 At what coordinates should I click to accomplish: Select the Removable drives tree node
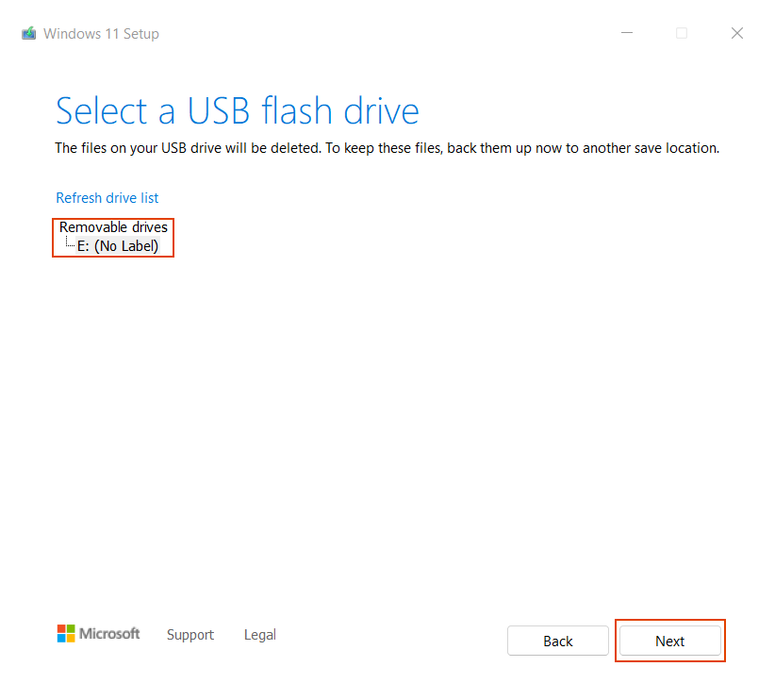click(x=113, y=227)
